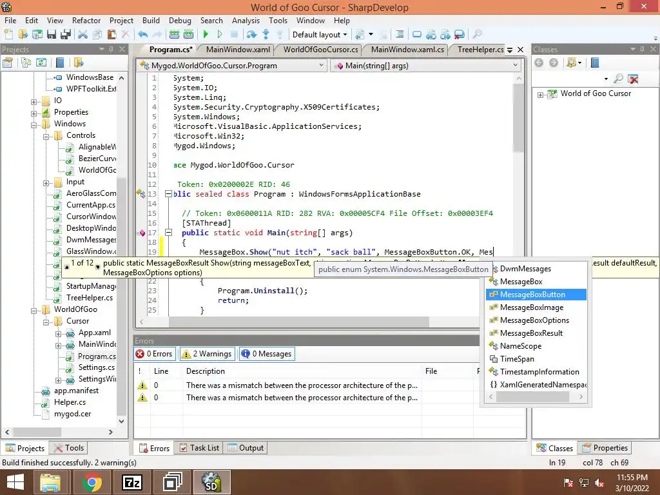Click the Open File toolbar icon

click(23, 35)
